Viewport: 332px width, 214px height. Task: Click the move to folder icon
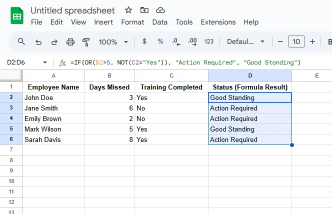coord(144,10)
